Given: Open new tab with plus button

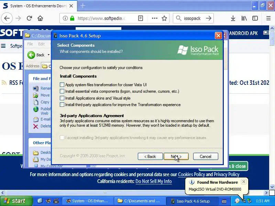Looking at the screenshot, I should pyautogui.click(x=83, y=5).
